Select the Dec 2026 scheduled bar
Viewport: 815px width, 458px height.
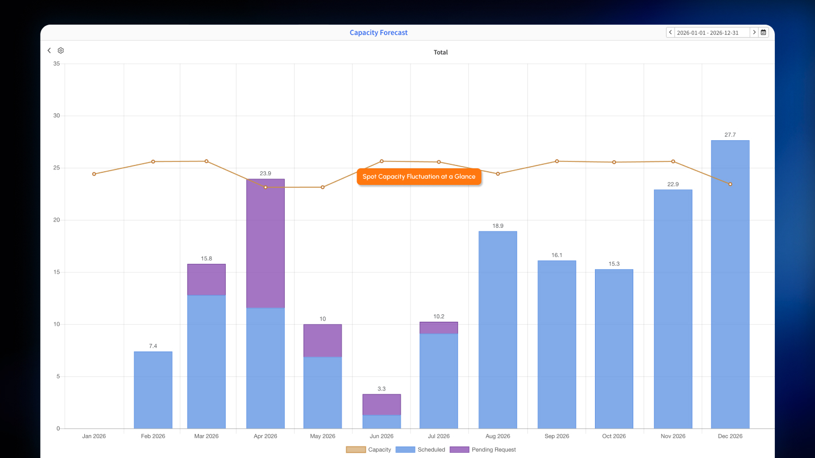click(730, 285)
